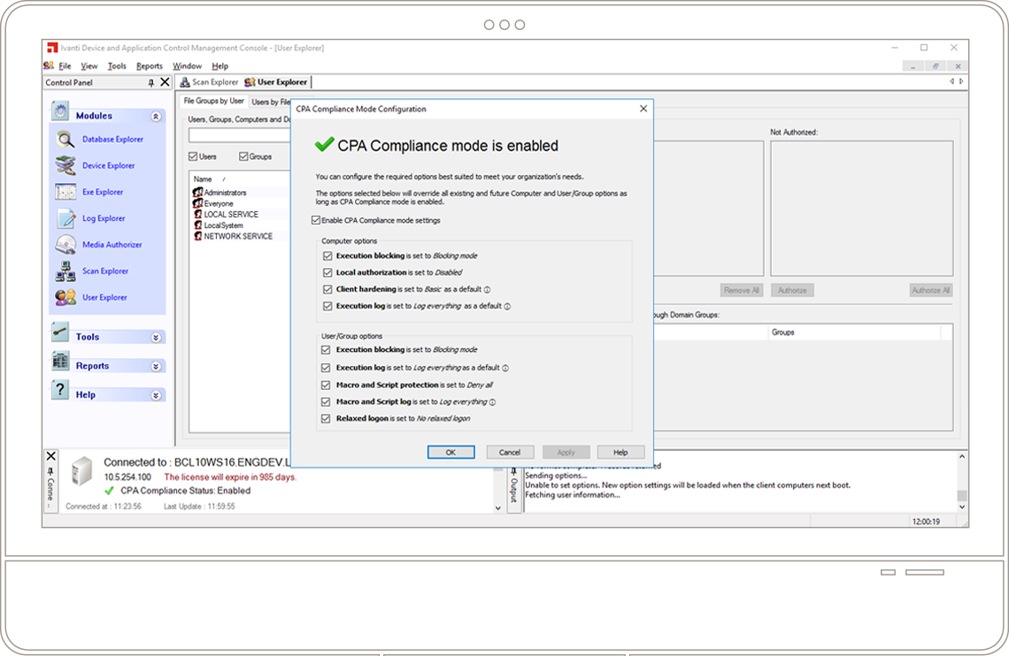This screenshot has width=1009, height=656.
Task: Click the Remove All button
Action: click(x=742, y=290)
